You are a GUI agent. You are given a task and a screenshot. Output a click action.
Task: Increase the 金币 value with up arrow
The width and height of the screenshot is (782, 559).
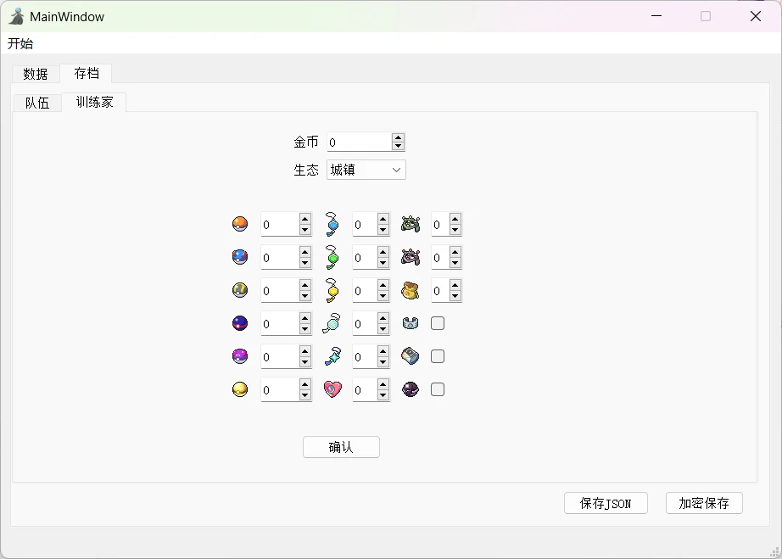(398, 137)
